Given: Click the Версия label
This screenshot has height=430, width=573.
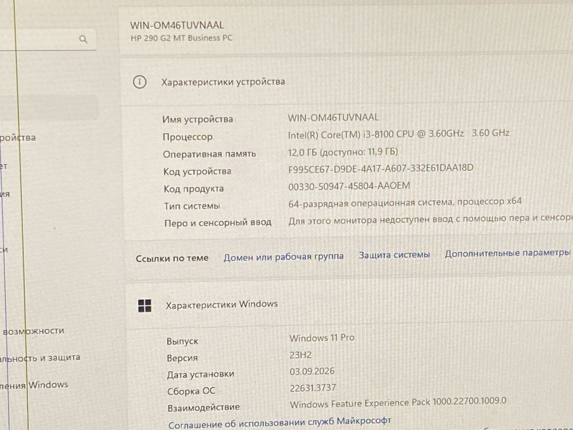Looking at the screenshot, I should point(182,358).
